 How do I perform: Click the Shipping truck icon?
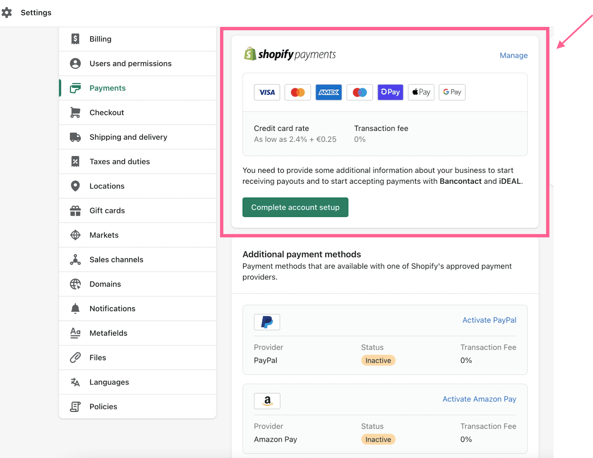pos(75,137)
